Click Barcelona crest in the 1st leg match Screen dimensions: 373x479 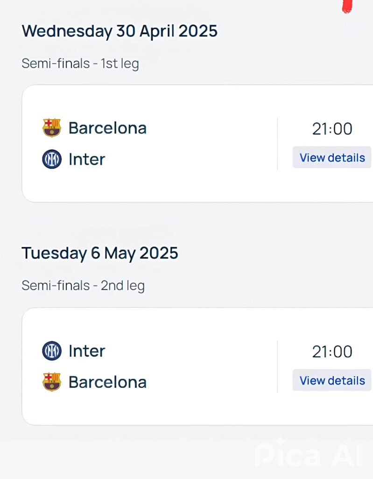(51, 128)
